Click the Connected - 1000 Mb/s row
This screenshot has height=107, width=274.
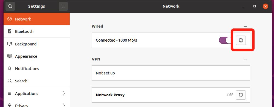coord(171,40)
